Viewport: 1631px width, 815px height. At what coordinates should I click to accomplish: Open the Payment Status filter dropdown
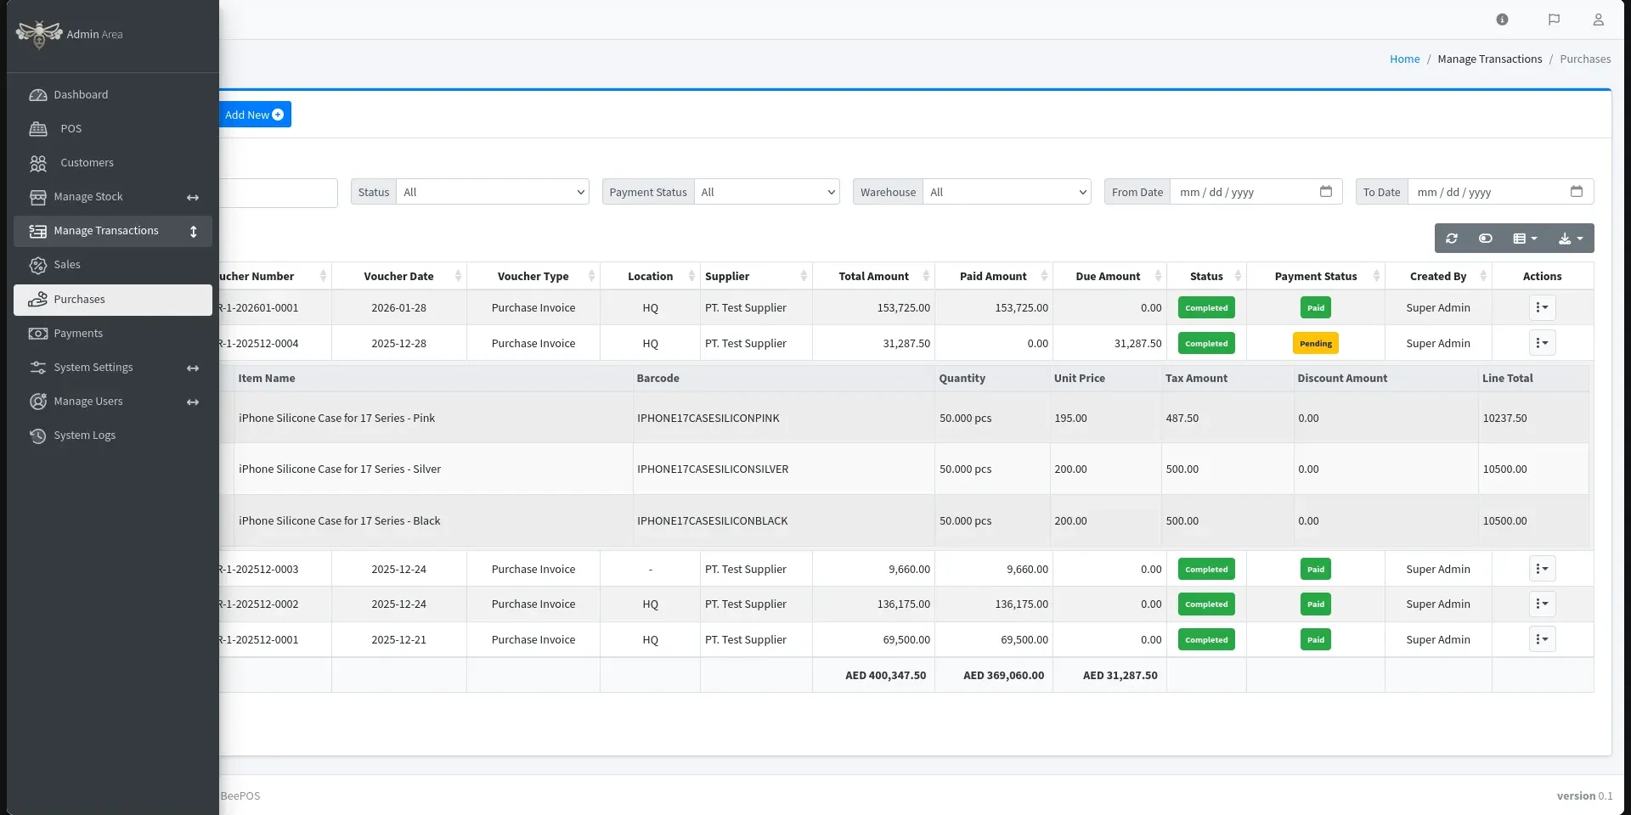[x=766, y=193]
